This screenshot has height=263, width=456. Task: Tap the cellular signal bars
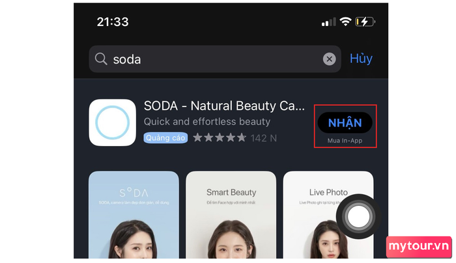pos(328,22)
